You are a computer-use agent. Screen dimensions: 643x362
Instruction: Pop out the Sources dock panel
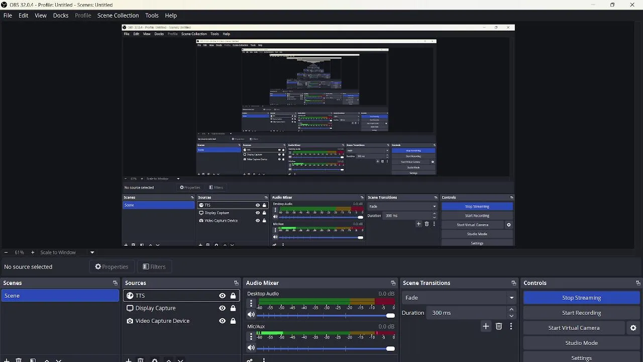pyautogui.click(x=236, y=283)
